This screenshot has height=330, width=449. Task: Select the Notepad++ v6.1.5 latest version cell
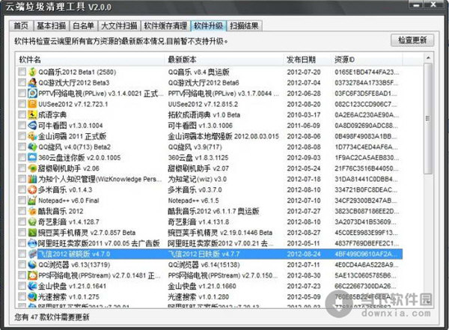[193, 201]
